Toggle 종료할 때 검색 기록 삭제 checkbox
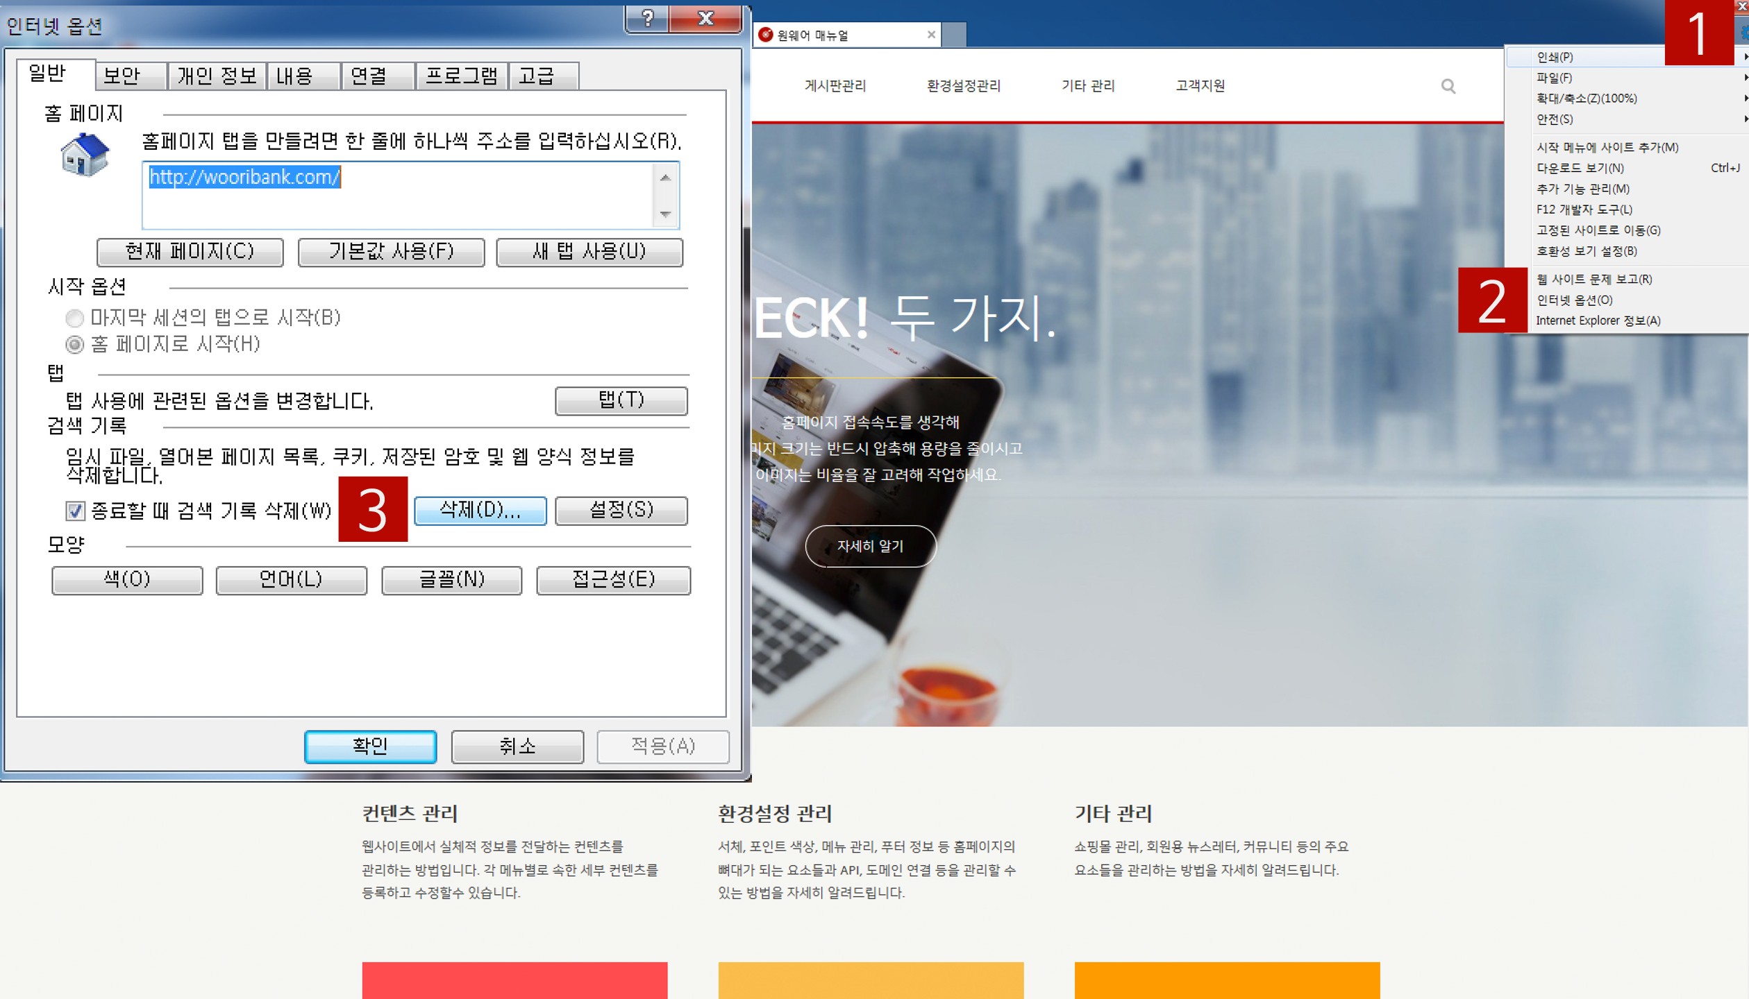The width and height of the screenshot is (1749, 999). point(75,511)
